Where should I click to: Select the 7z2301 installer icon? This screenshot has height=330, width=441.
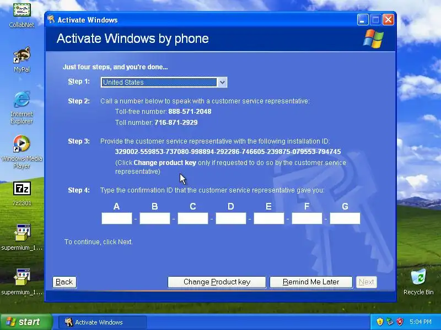[21, 194]
